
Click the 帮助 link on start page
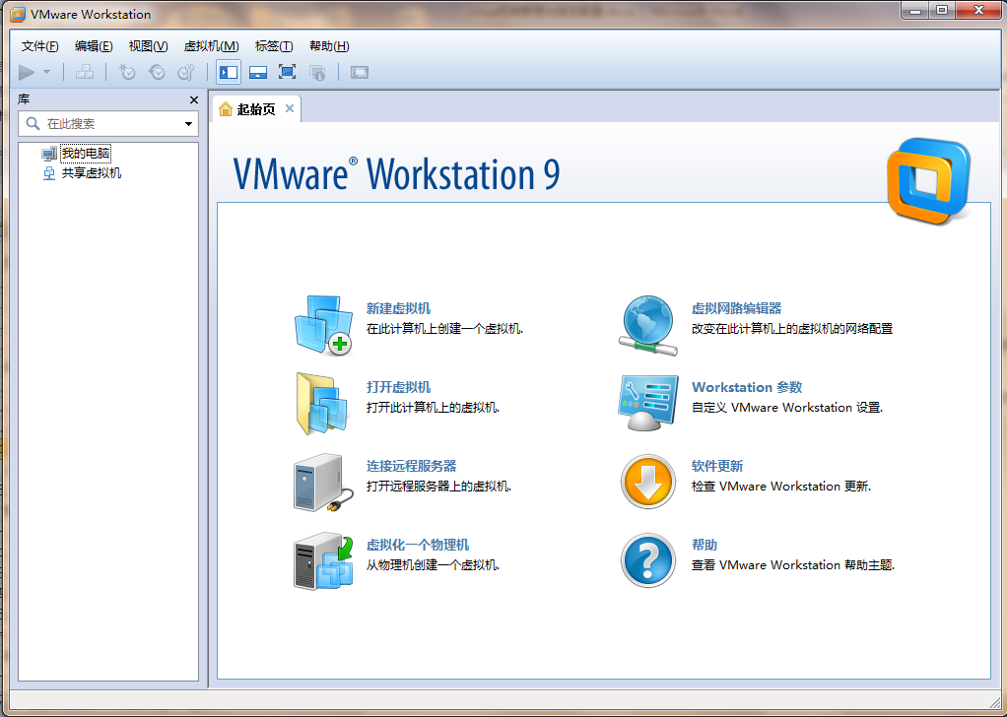pos(705,545)
